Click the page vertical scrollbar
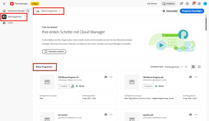This screenshot has width=209, height=121. tap(206, 24)
